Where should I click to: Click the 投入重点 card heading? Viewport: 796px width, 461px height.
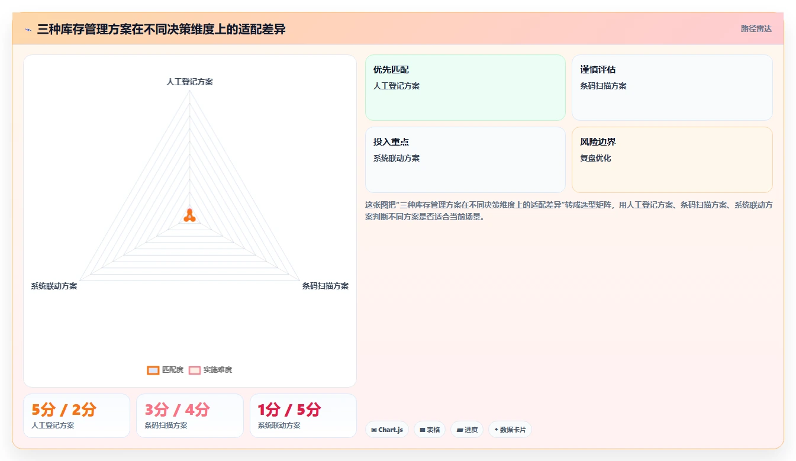point(391,142)
